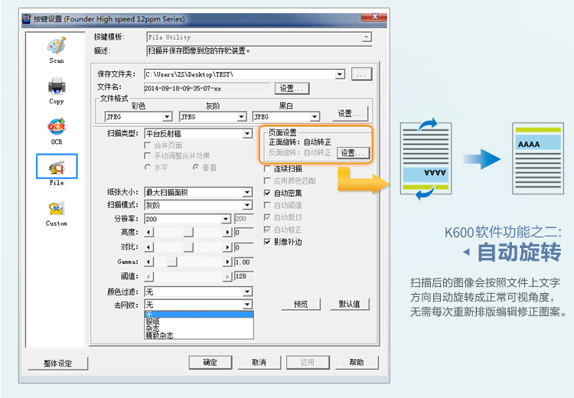This screenshot has height=398, width=574.
Task: Click Gamma slider left arrow
Action: point(149,262)
